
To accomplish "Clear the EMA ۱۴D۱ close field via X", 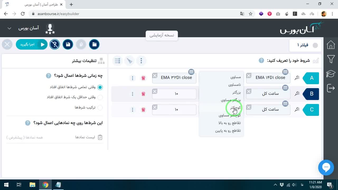I will click(x=249, y=76).
